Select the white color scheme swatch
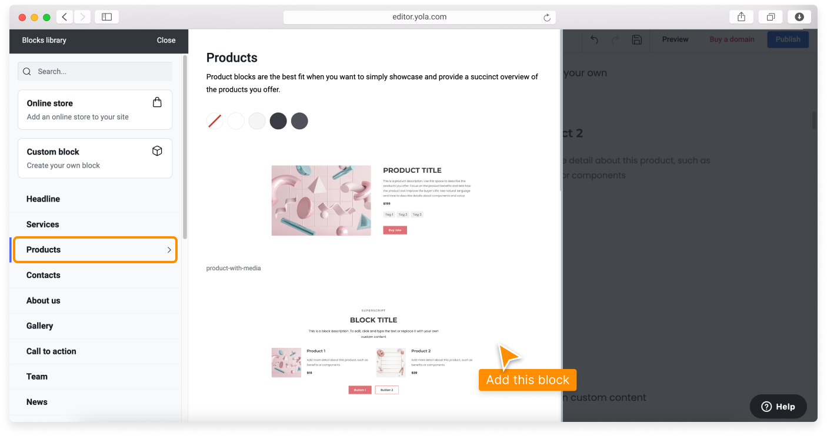The image size is (827, 436). click(236, 121)
